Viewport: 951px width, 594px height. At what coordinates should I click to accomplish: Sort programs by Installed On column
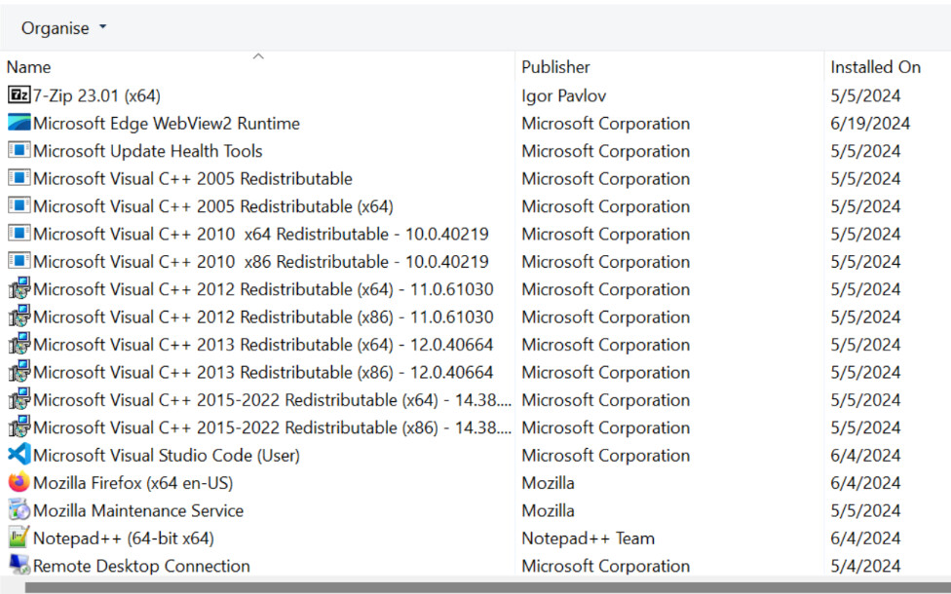pyautogui.click(x=888, y=66)
